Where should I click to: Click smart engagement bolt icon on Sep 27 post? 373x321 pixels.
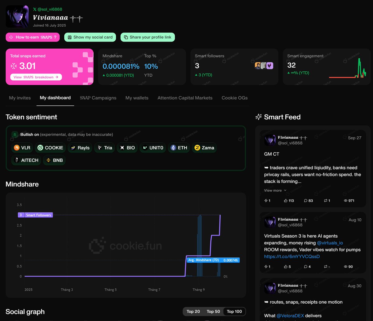266,201
